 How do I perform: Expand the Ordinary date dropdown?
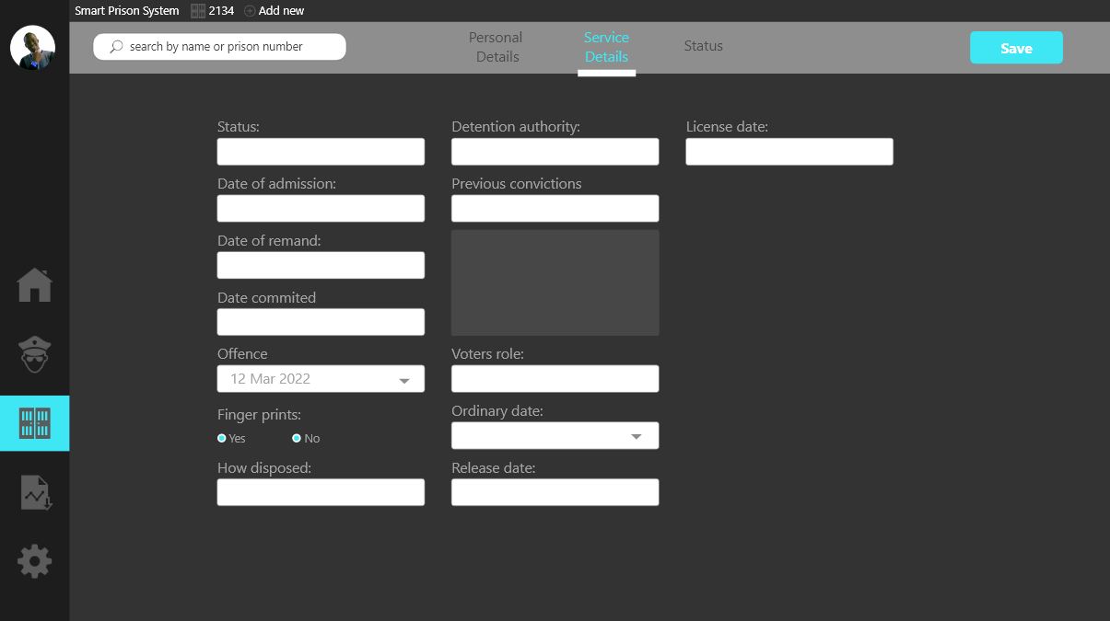636,436
